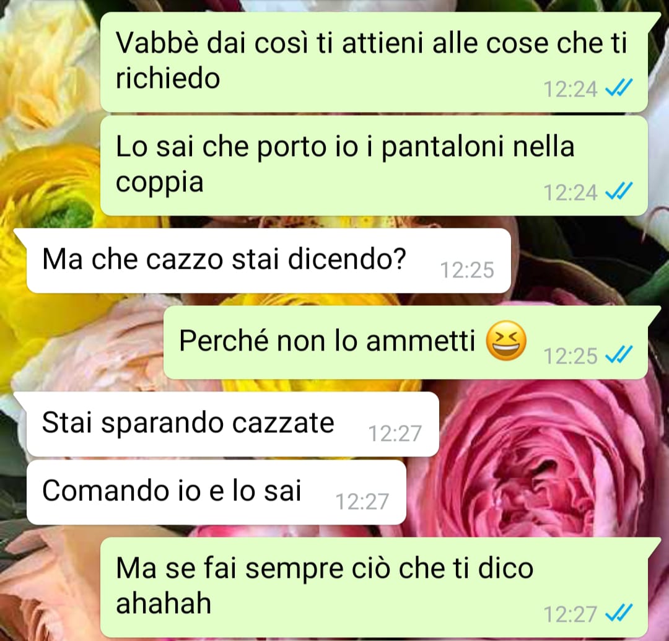Click double ticks on 'ahahah' message
669x641 pixels.
pyautogui.click(x=619, y=614)
